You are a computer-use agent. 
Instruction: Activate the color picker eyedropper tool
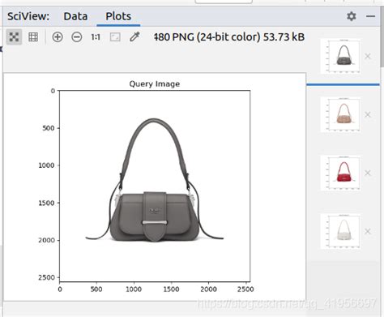(x=134, y=36)
